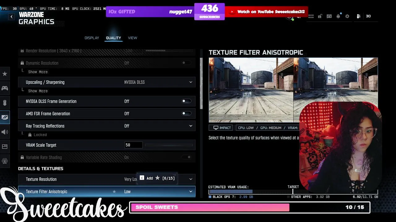Select the QUALITY tab
Screen dimensions: 396x222
coord(114,38)
